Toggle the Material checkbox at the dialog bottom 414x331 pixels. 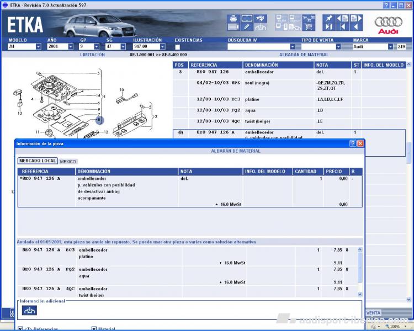point(94,329)
